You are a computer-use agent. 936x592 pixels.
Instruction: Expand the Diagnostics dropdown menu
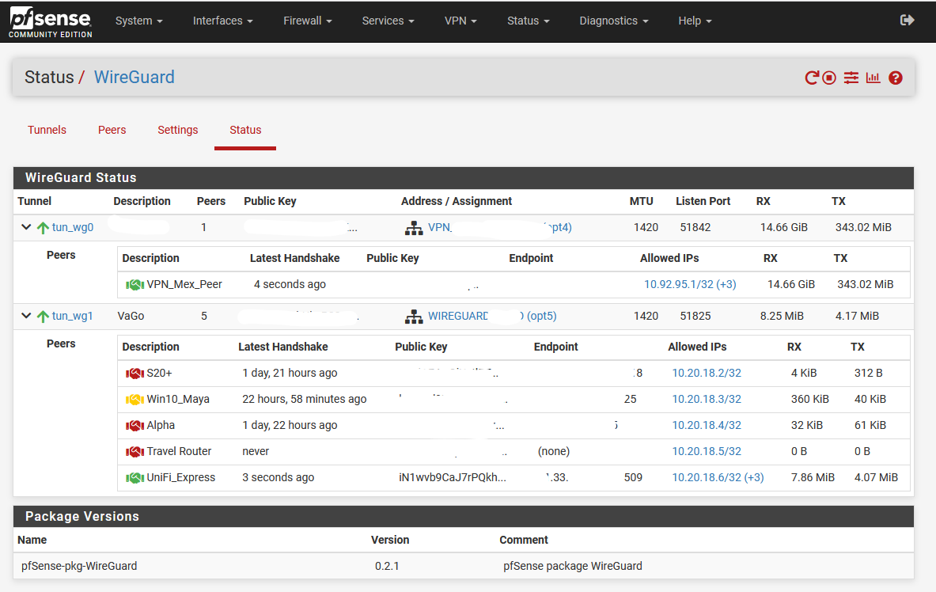pyautogui.click(x=614, y=21)
